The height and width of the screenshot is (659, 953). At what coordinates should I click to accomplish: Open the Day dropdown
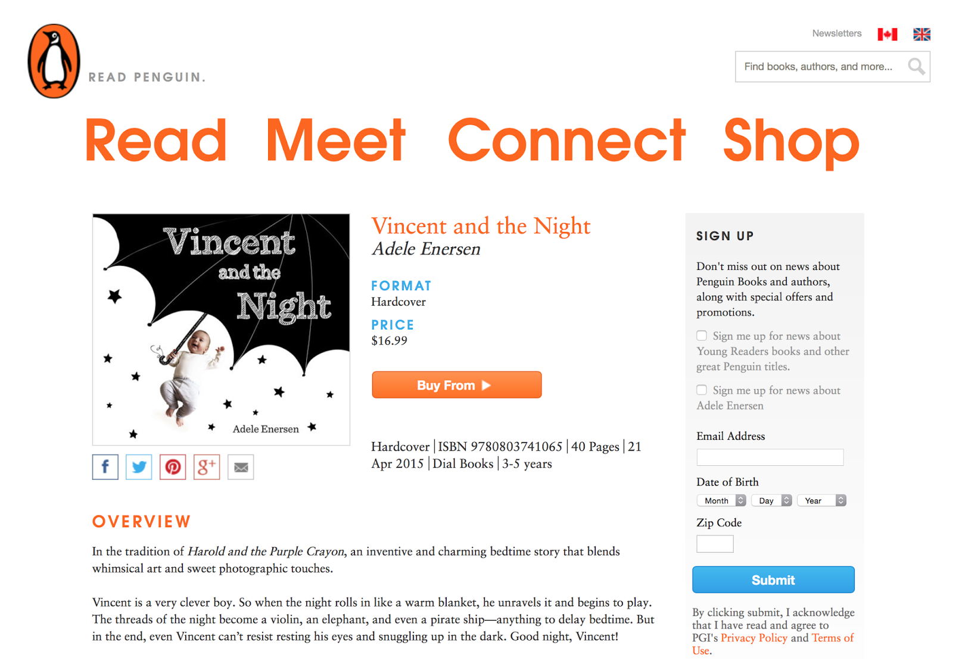click(x=771, y=501)
